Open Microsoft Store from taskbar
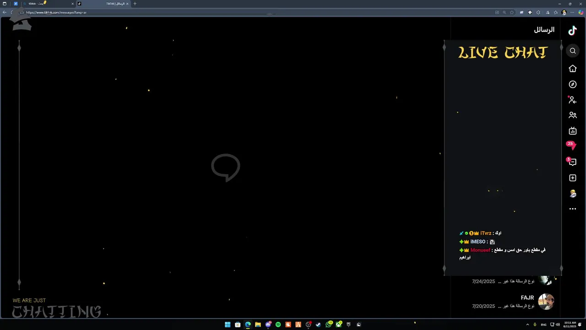The height and width of the screenshot is (330, 586). pyautogui.click(x=238, y=324)
